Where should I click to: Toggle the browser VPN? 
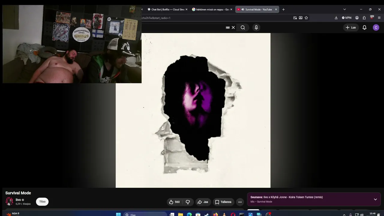[x=346, y=18]
